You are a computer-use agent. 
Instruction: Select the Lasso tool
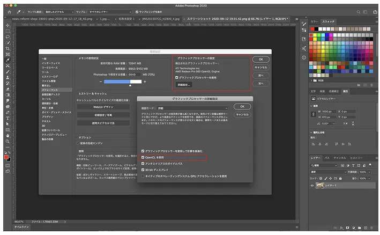coord(8,37)
